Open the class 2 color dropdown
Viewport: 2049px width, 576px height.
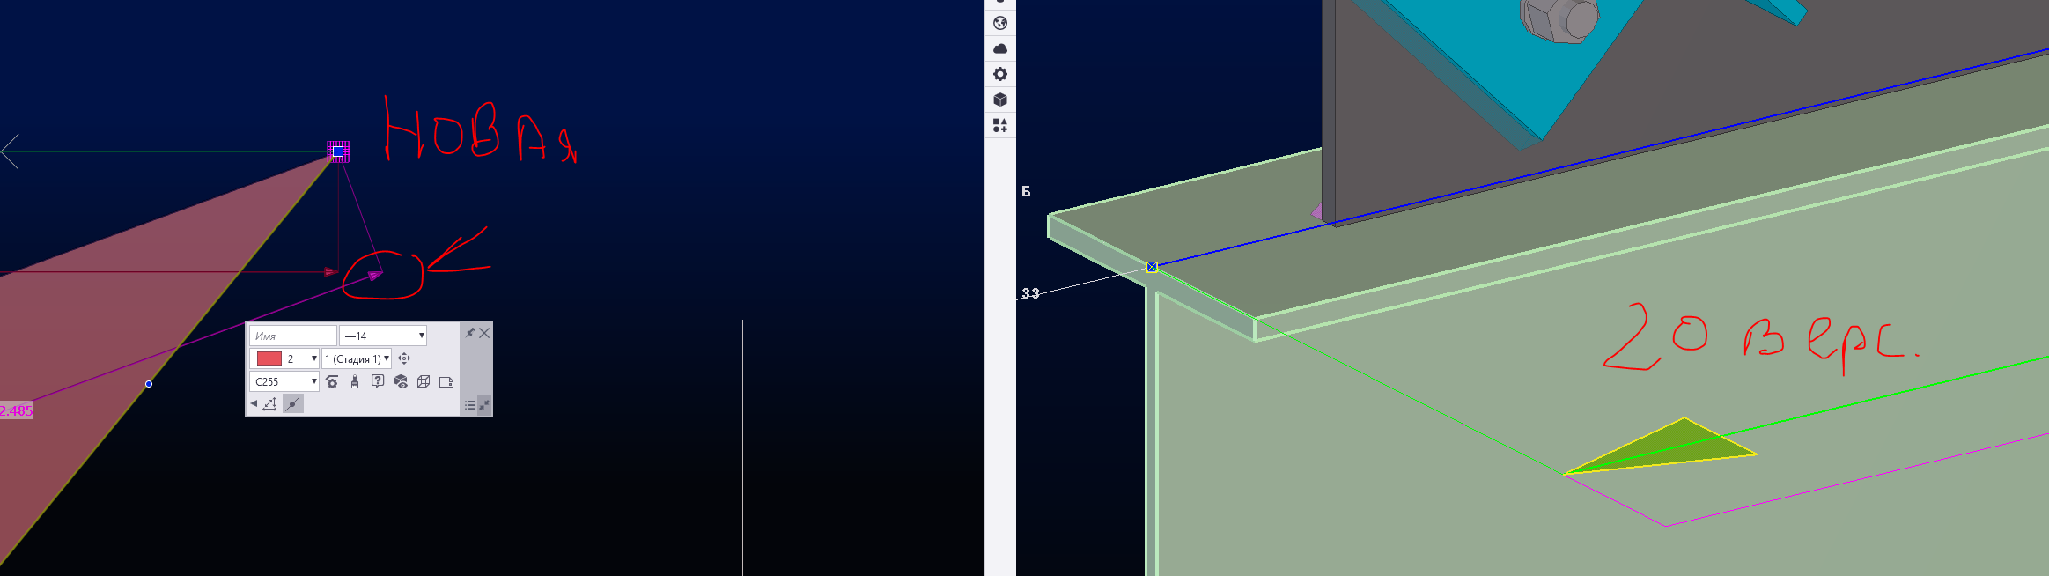click(x=284, y=358)
